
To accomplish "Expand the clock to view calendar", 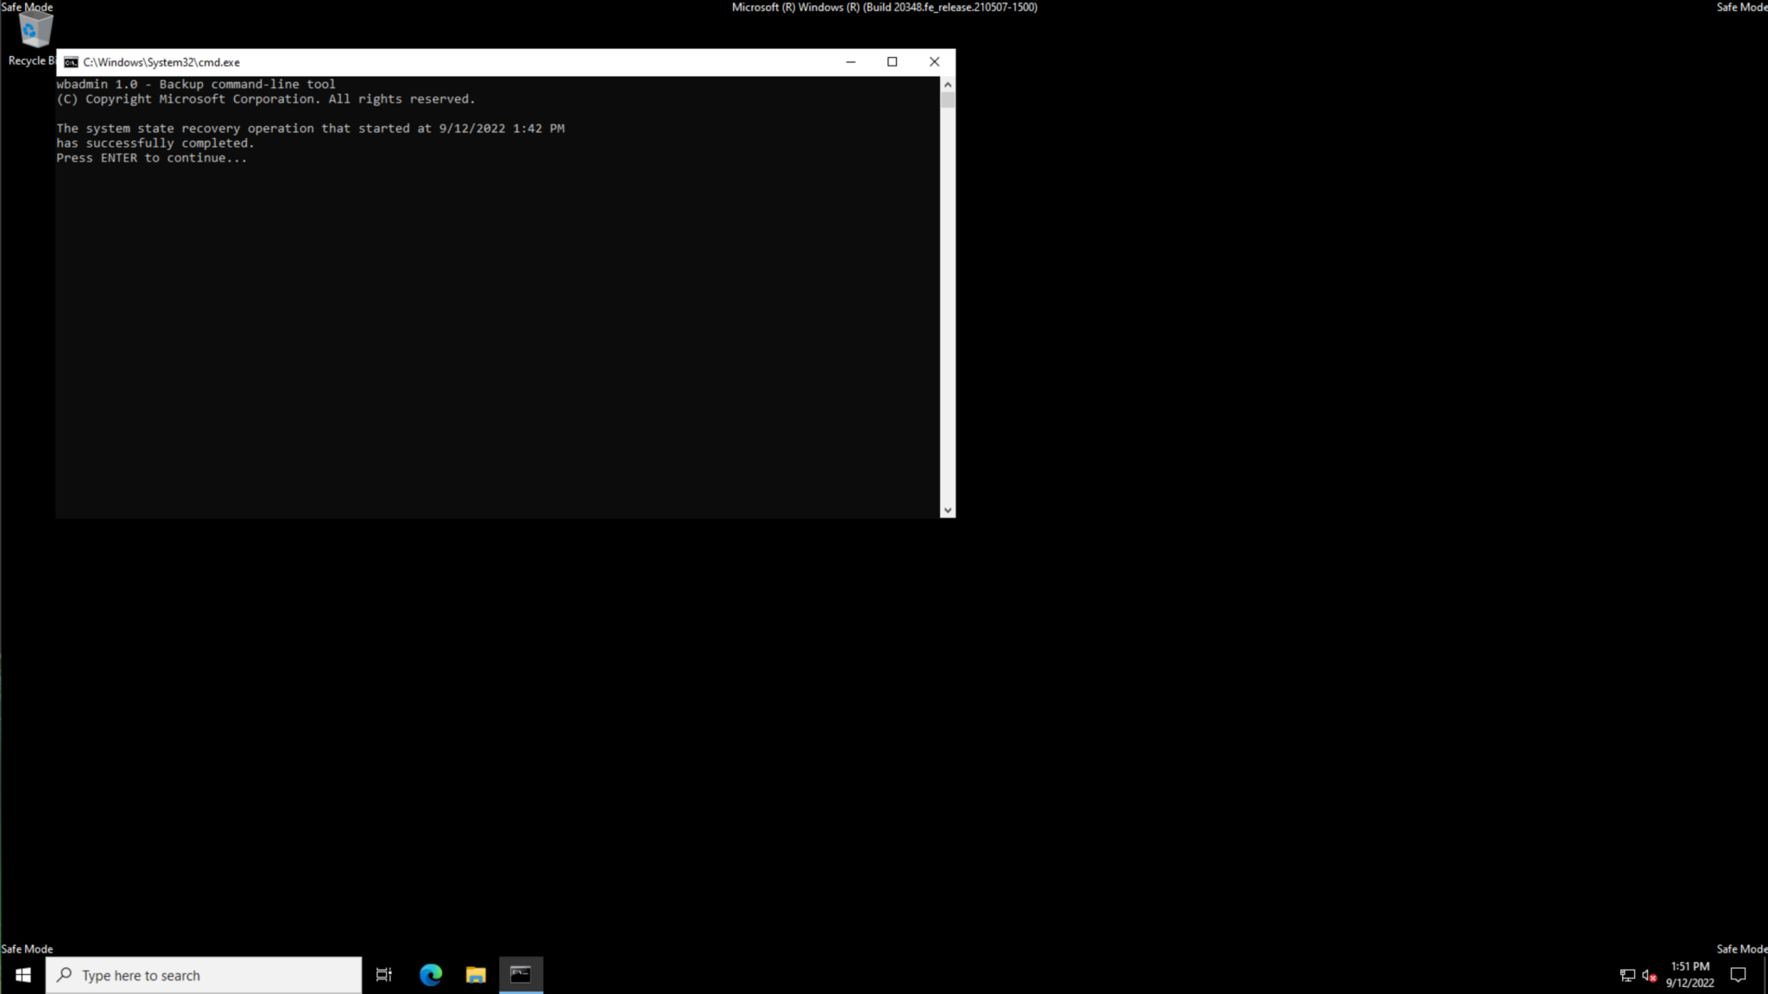I will [1688, 974].
